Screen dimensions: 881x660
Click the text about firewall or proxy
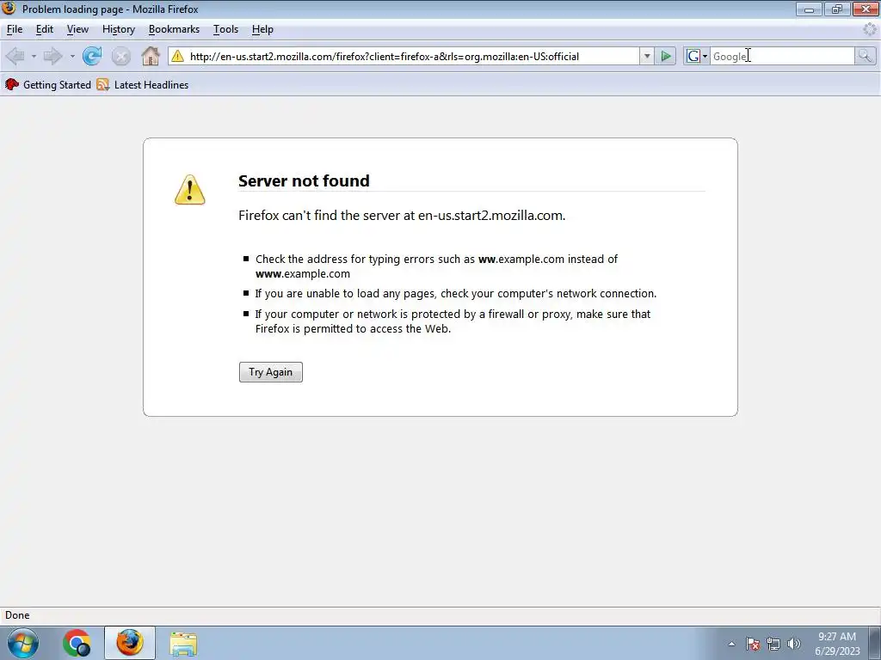coord(453,321)
